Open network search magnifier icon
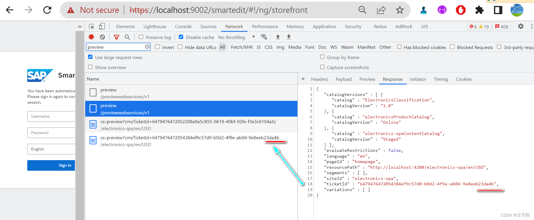Screen dimensions: 534x220 click(127, 37)
